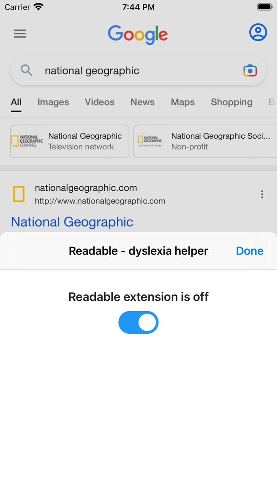Open the Google account profile icon
This screenshot has height=493, width=277.
(x=258, y=32)
